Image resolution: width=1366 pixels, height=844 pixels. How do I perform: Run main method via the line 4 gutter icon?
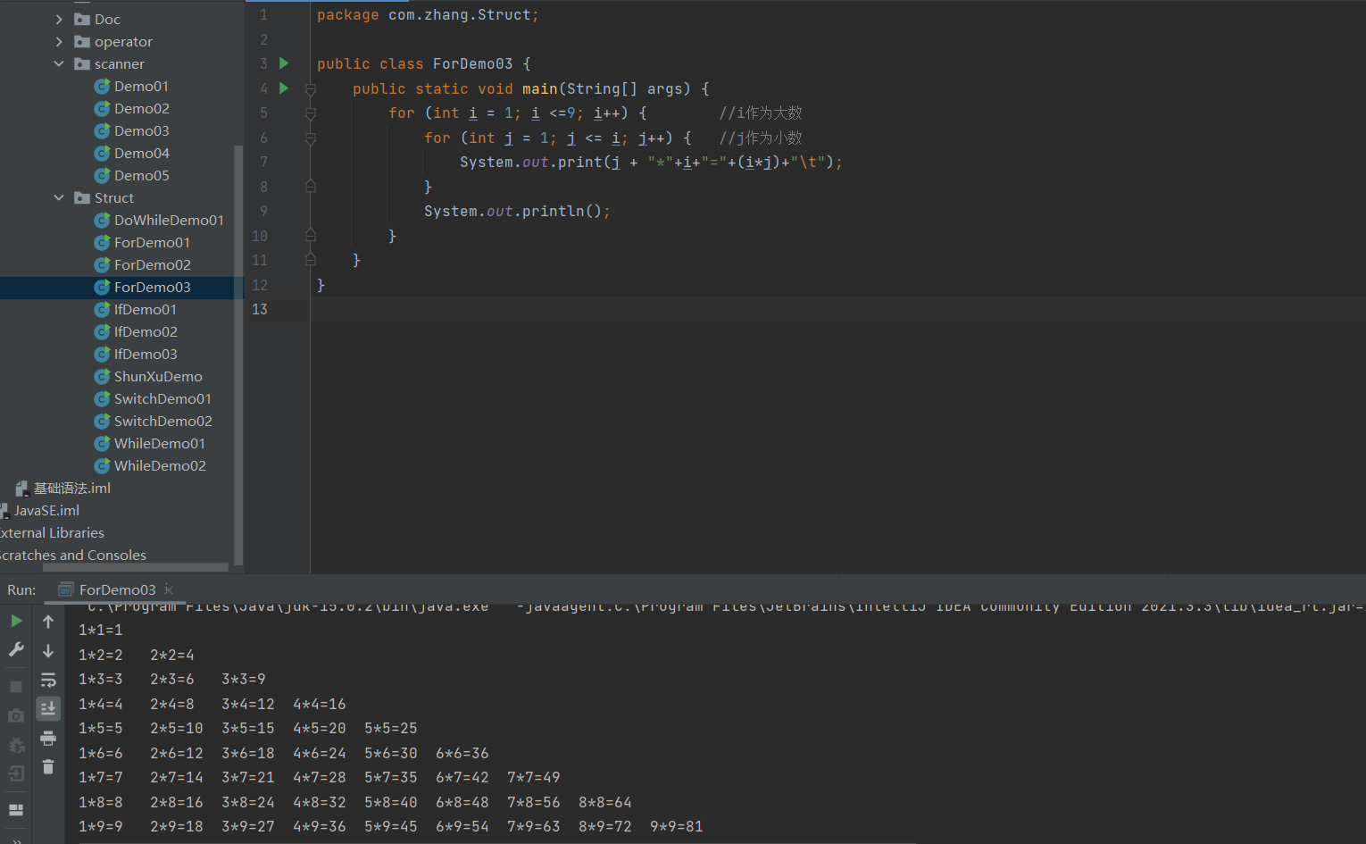click(284, 88)
